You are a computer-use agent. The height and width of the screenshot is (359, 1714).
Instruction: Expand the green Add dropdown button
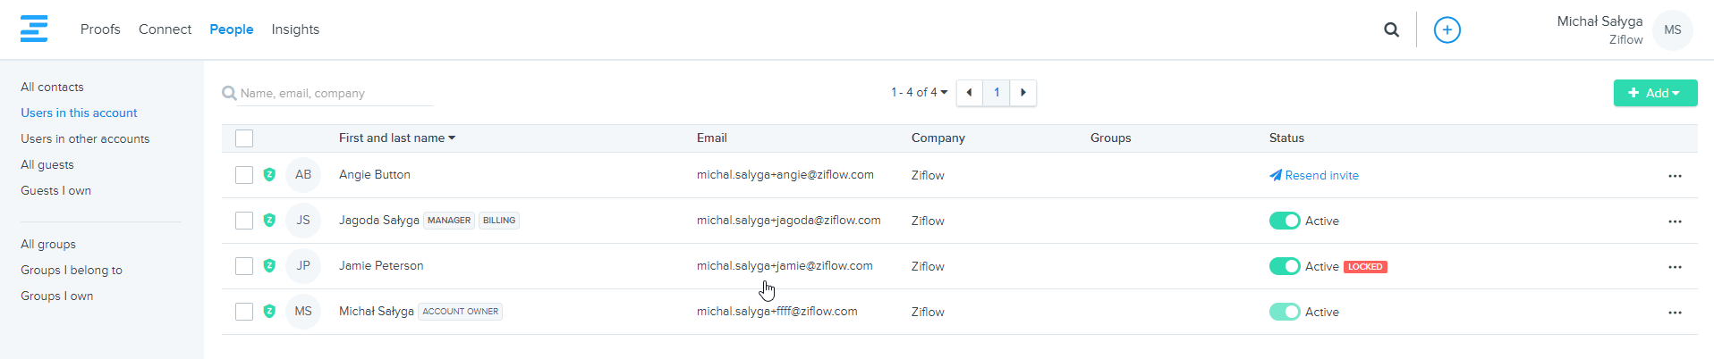pyautogui.click(x=1655, y=93)
